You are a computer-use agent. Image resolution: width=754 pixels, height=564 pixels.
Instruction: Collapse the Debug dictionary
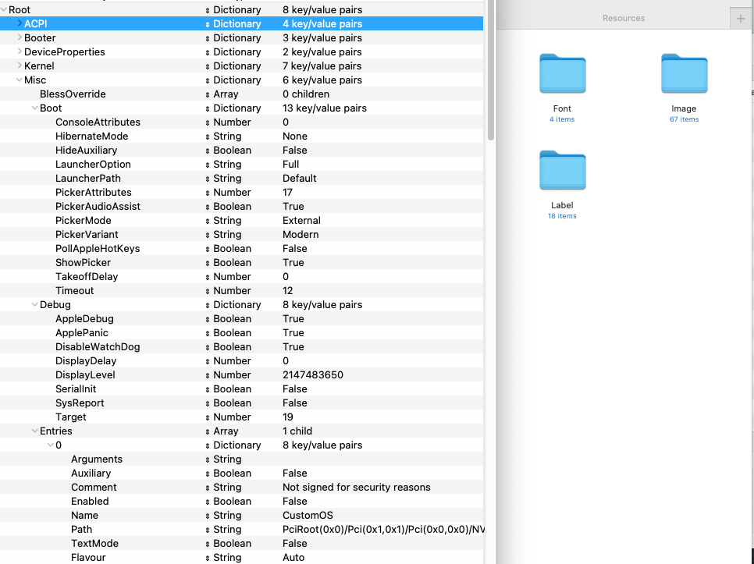point(34,304)
